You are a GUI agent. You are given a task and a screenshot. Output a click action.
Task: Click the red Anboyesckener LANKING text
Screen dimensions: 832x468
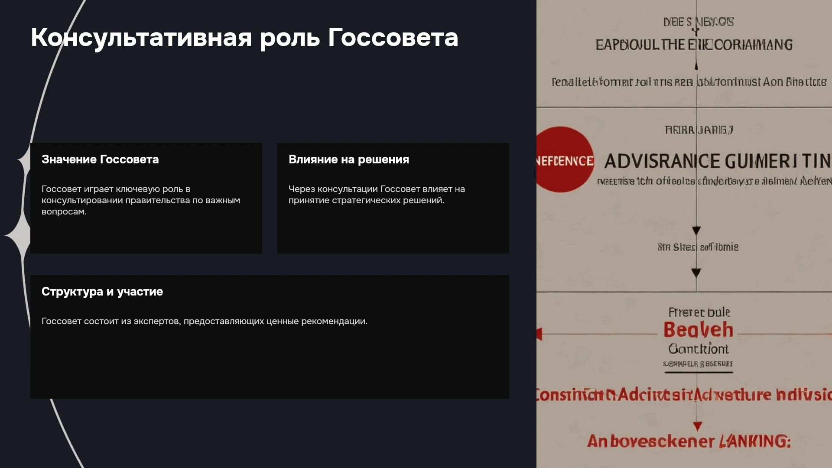(x=689, y=441)
